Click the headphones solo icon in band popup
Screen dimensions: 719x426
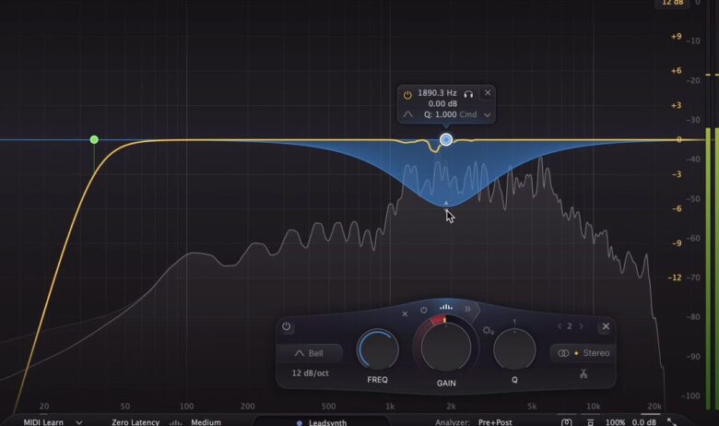(468, 93)
